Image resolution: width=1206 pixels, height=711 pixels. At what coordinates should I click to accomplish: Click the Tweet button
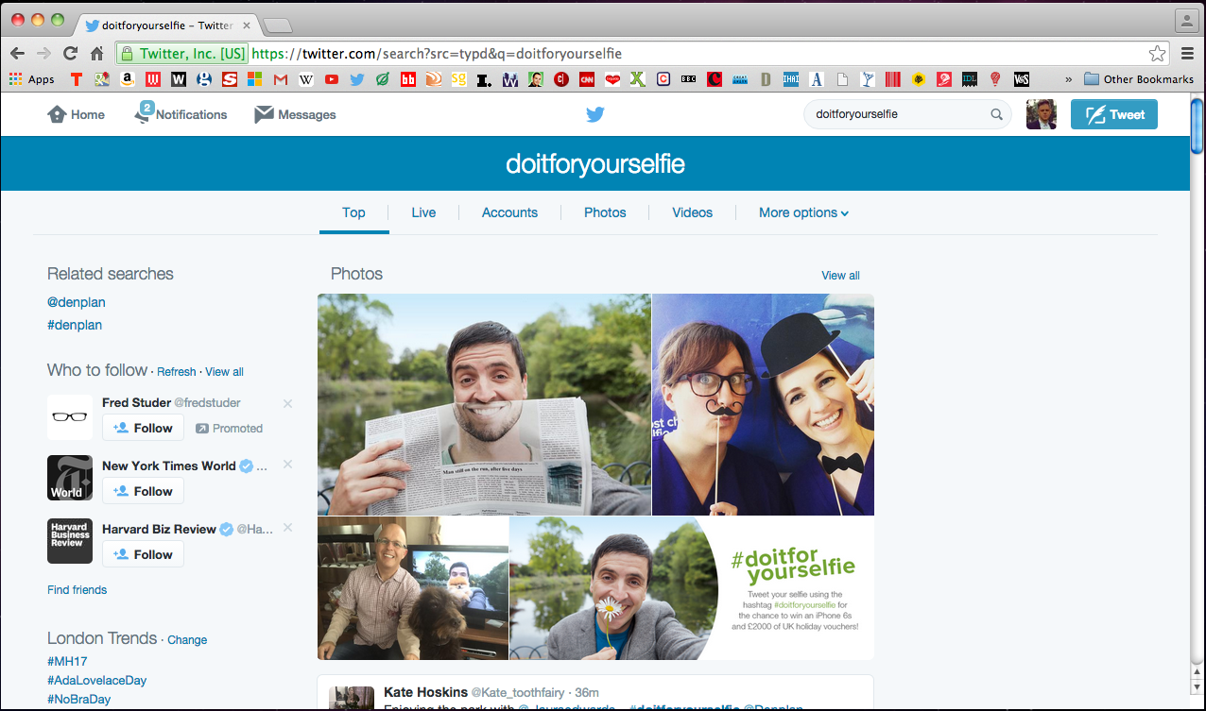click(1114, 114)
